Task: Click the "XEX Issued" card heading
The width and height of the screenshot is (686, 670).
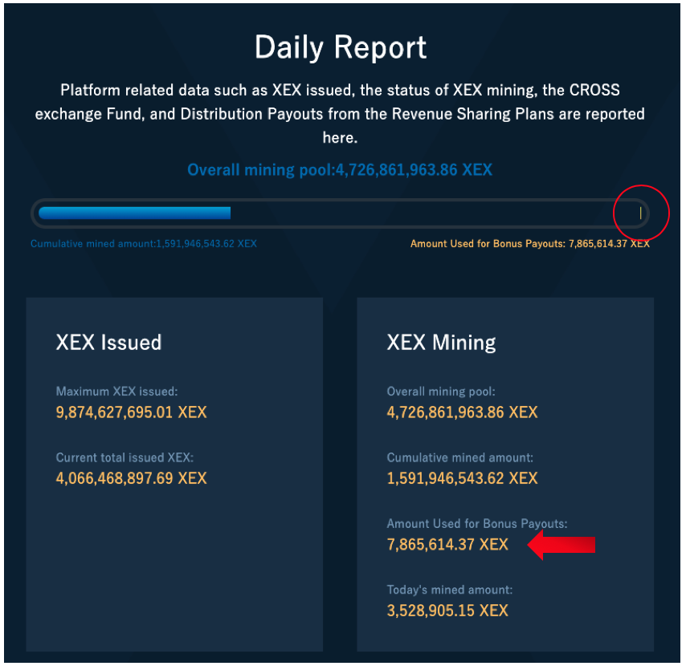Action: click(x=108, y=343)
